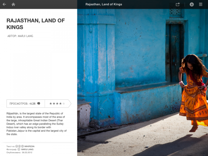Rate the story with the first star

click(x=51, y=104)
